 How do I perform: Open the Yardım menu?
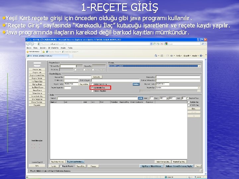70,48
